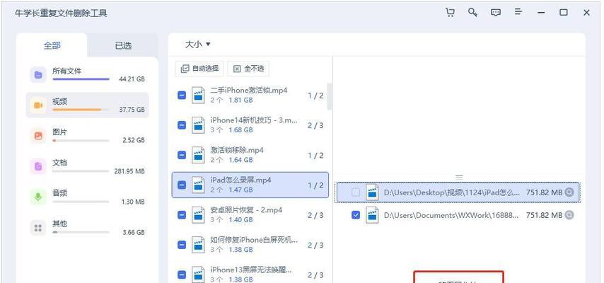The width and height of the screenshot is (604, 283).
Task: Click the purple 文档 category icon
Action: [38, 166]
